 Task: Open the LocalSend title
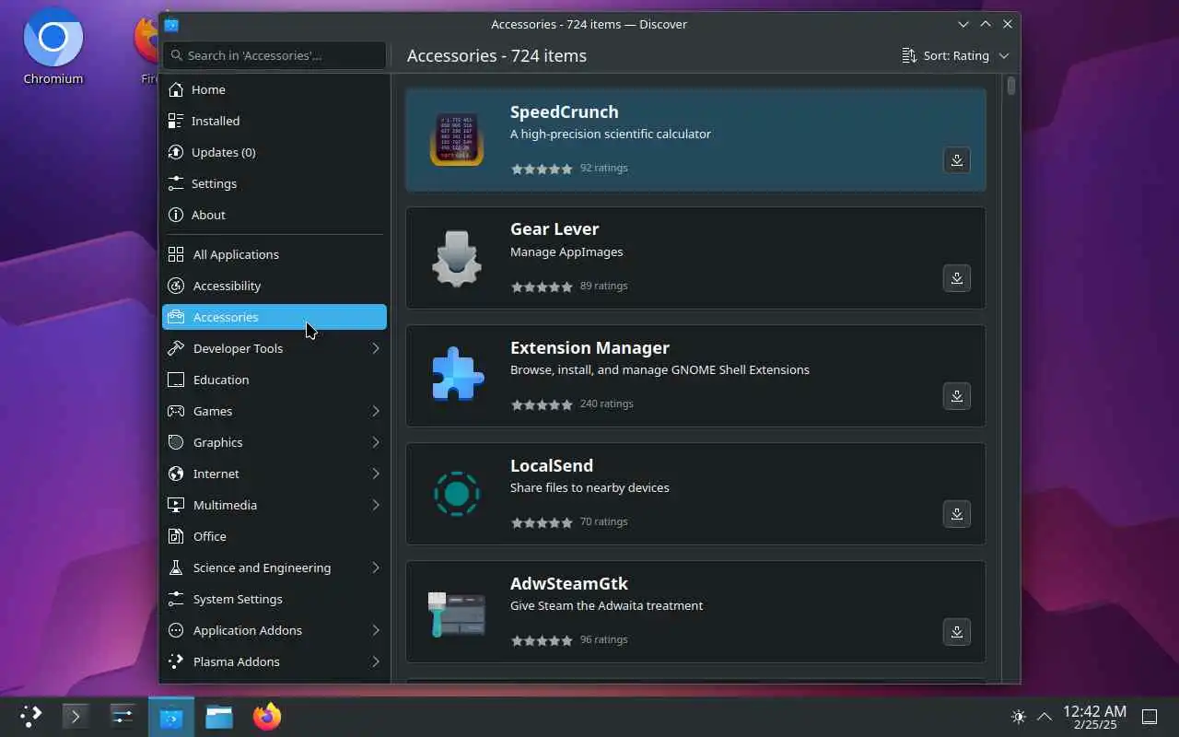click(x=552, y=465)
